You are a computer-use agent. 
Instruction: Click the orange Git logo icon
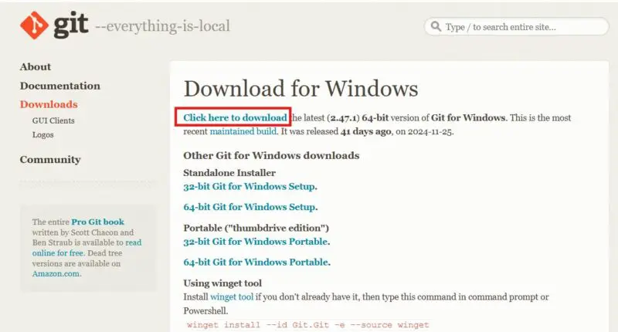(34, 25)
